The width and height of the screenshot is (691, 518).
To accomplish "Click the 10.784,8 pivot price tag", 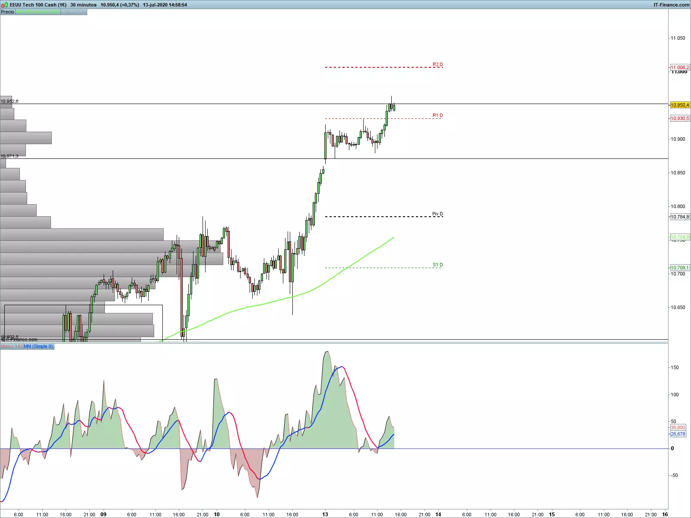I will tap(680, 217).
